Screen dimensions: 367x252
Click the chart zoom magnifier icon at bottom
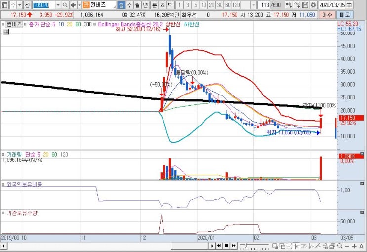340,246
